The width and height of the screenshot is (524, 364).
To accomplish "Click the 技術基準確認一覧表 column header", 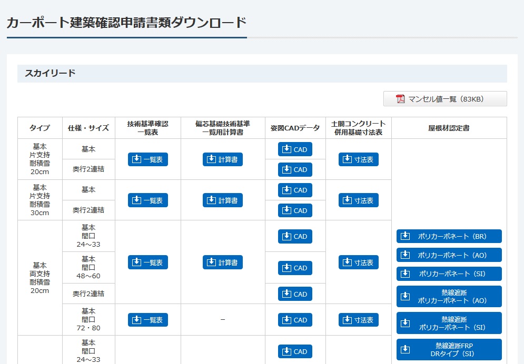I will (147, 128).
